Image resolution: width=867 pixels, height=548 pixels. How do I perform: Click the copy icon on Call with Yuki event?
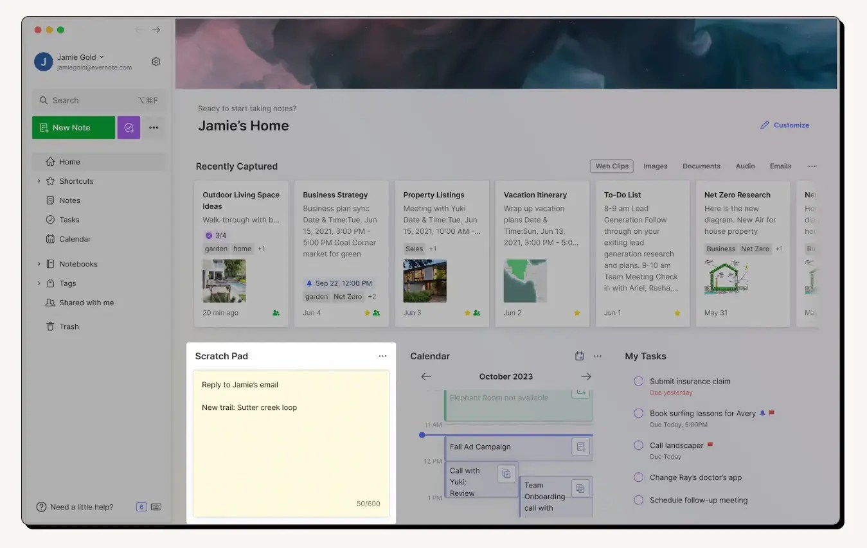point(506,473)
